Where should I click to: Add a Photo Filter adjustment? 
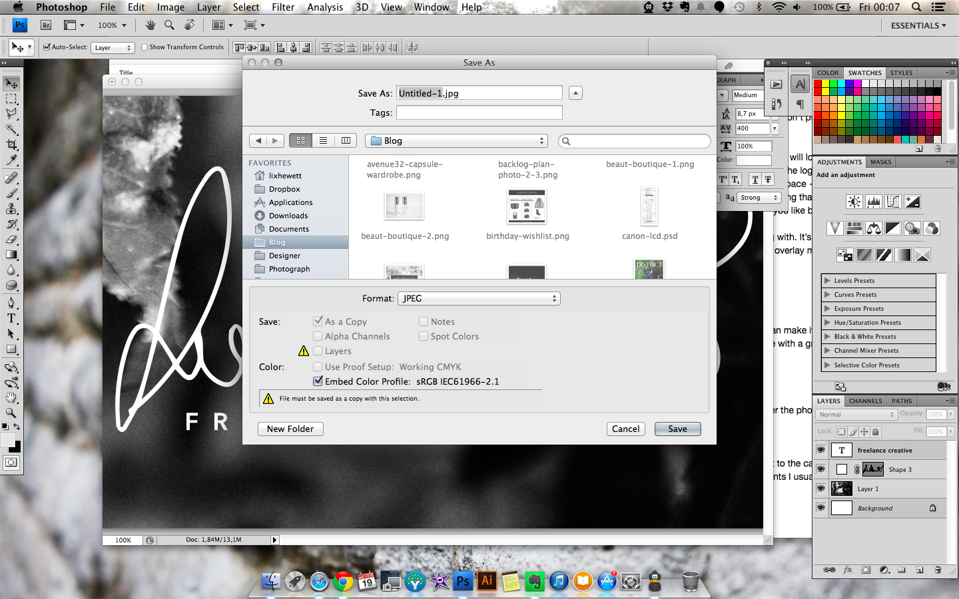pos(912,228)
